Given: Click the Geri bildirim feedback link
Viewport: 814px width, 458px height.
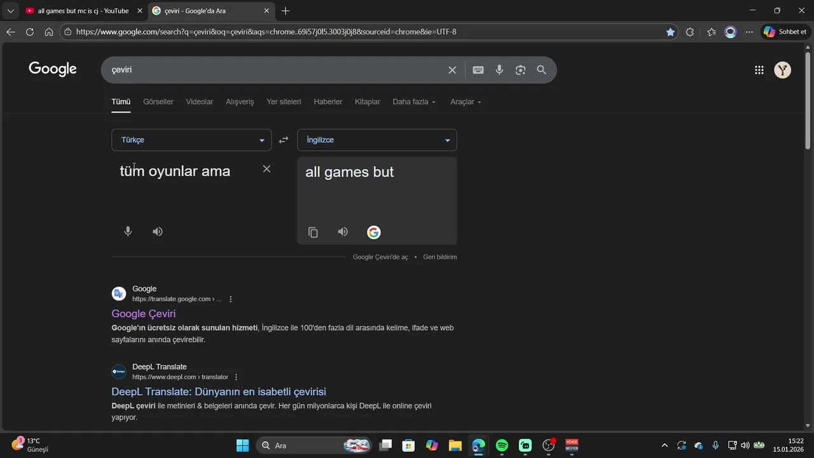Looking at the screenshot, I should 440,257.
